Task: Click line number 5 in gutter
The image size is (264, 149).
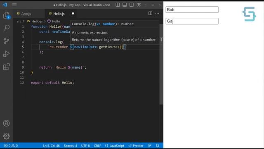Action: tap(23, 47)
